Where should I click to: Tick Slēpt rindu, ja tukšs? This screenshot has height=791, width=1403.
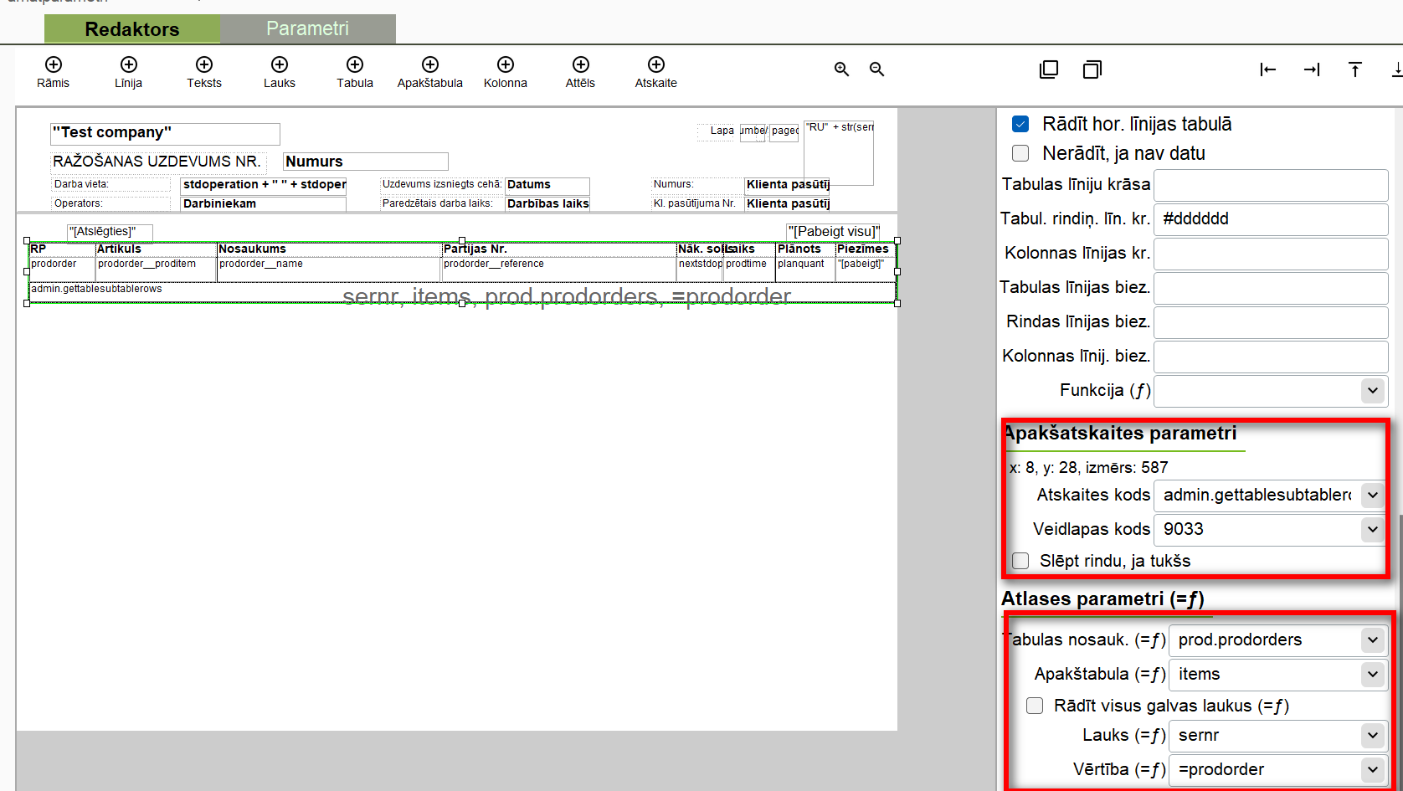coord(1020,561)
